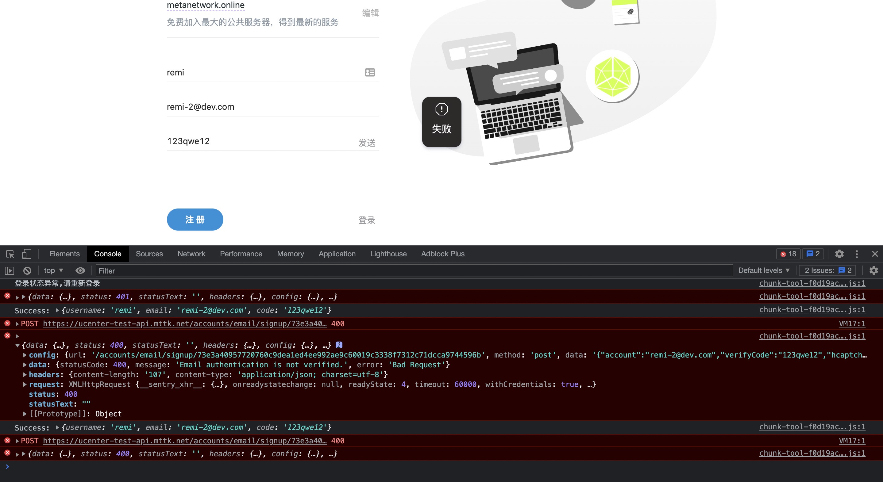883x482 pixels.
Task: Open the first POST signup URL link
Action: point(185,324)
